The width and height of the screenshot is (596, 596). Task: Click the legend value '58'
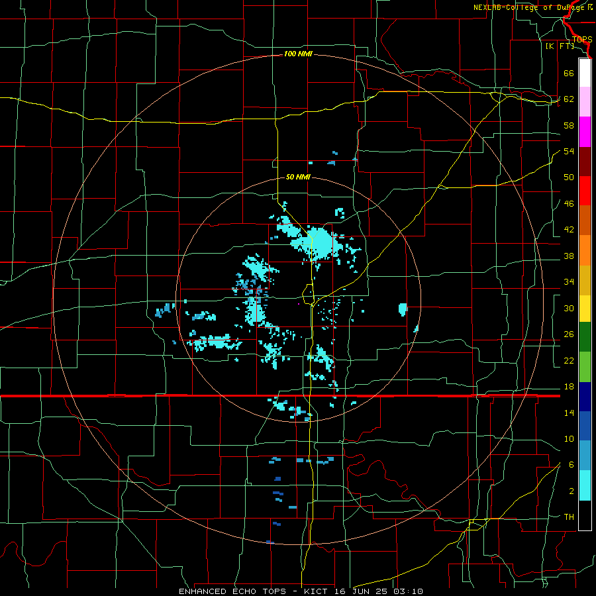coord(569,125)
